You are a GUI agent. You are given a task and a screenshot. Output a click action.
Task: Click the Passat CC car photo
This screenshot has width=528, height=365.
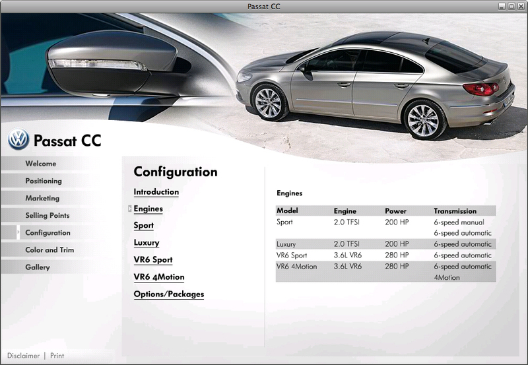coord(376,86)
